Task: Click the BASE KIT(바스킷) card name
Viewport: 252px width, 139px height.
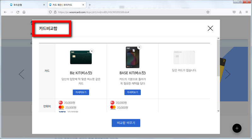Action: 133,73
